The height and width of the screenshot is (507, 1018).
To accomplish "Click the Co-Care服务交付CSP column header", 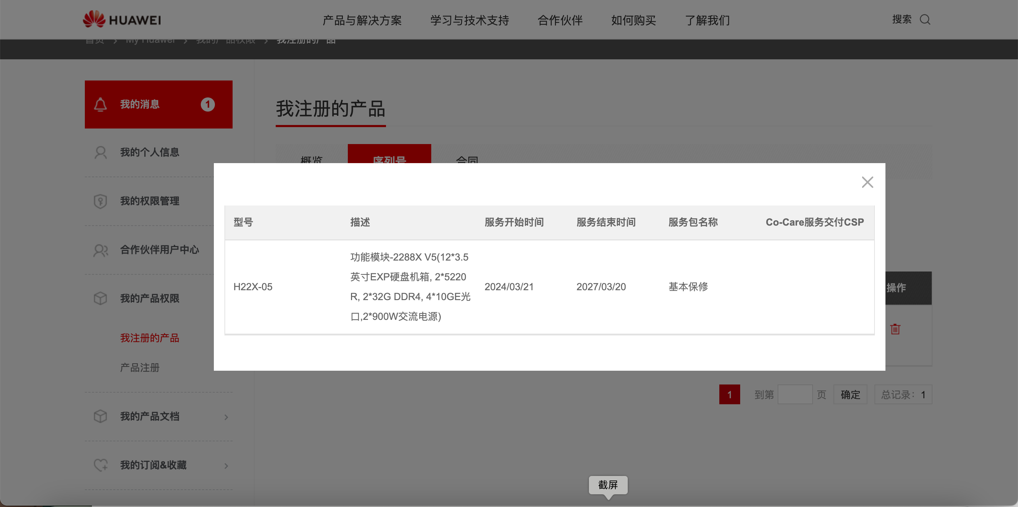I will (x=814, y=222).
